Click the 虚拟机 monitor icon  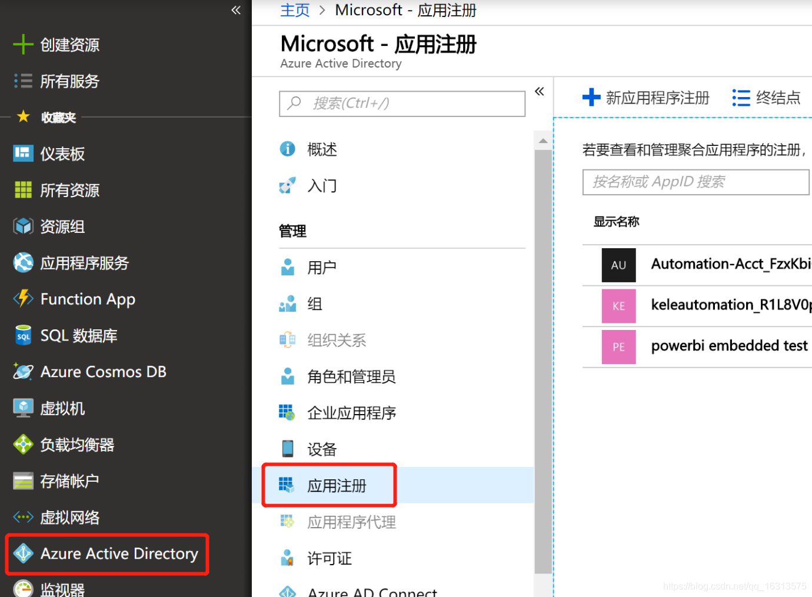[x=23, y=408]
